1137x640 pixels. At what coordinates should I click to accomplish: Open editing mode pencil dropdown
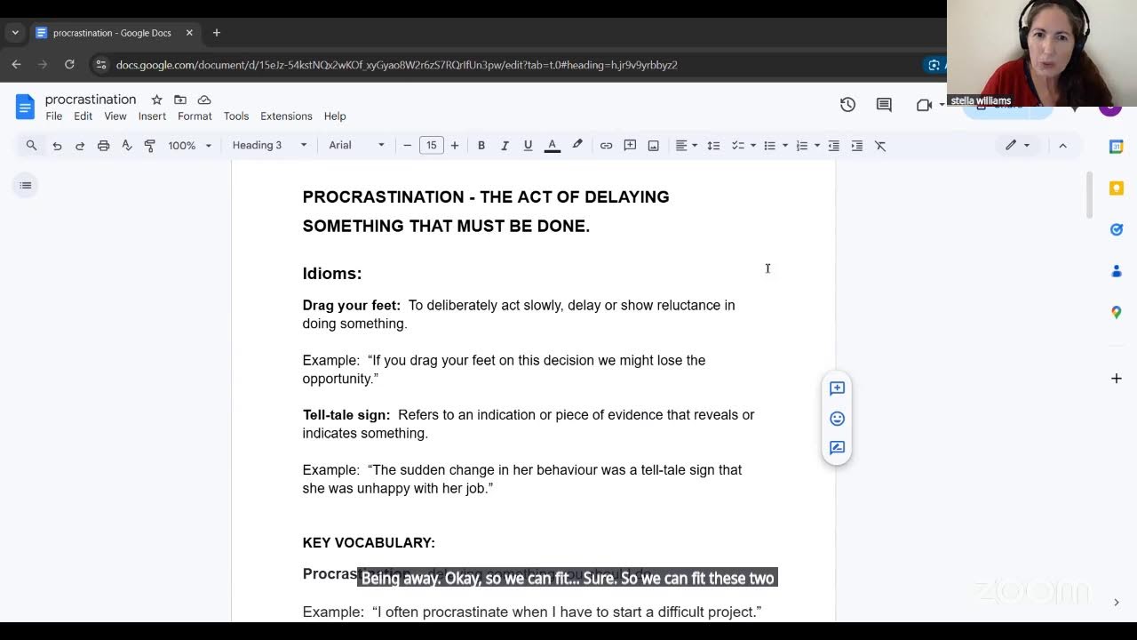click(1017, 145)
